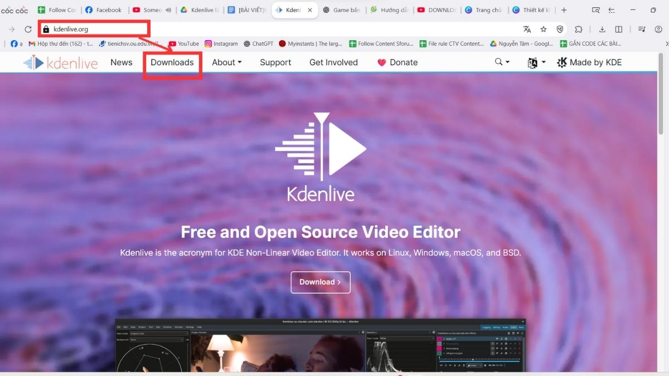Open the Instagram bookmark
Screen dimensions: 669x376
221,43
